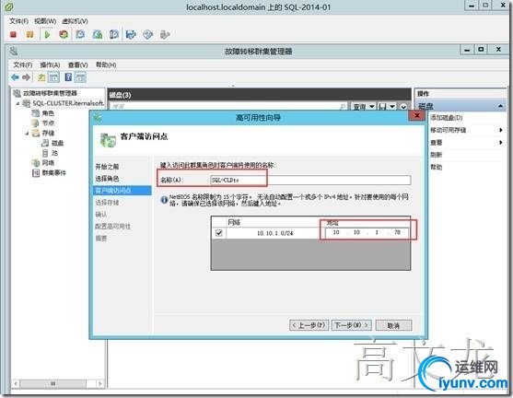Open the 查询 dropdown in disk panel
This screenshot has width=513, height=398.
pos(363,107)
